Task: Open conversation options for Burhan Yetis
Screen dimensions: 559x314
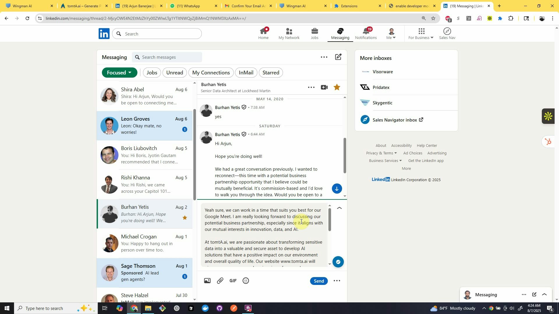Action: point(311,87)
